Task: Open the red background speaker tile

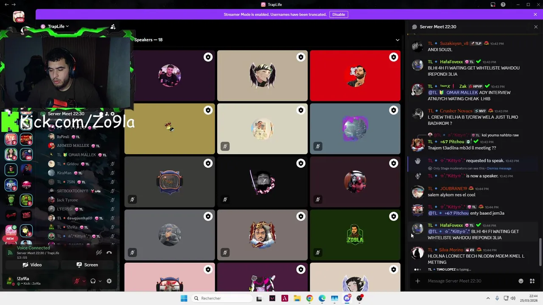Action: (355, 76)
